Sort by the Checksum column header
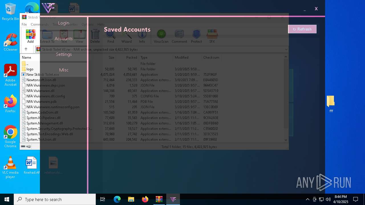Viewport: 365px width, 205px height. (x=211, y=58)
